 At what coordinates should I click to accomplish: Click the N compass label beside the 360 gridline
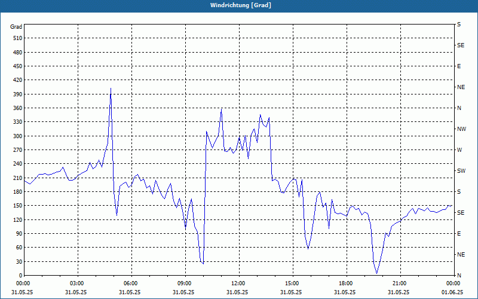coord(459,108)
